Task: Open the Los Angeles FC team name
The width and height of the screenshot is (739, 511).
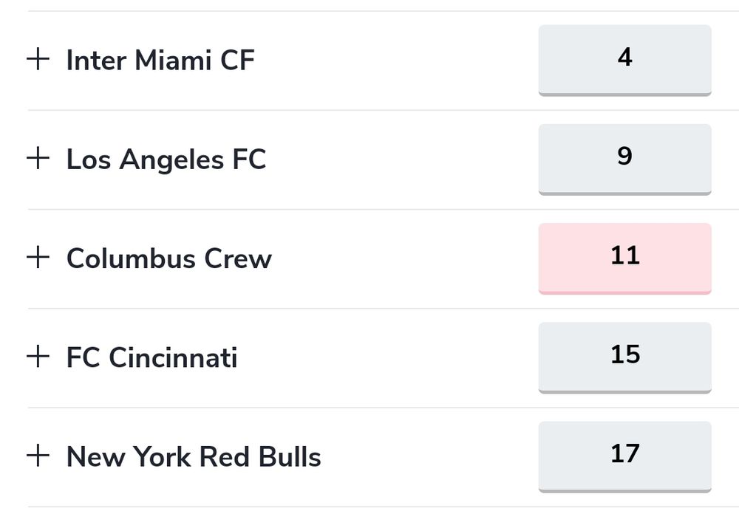Action: click(166, 160)
